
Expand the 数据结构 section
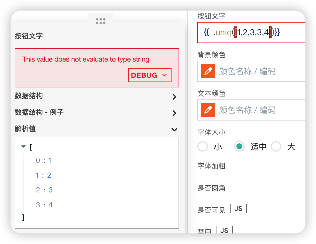point(174,96)
